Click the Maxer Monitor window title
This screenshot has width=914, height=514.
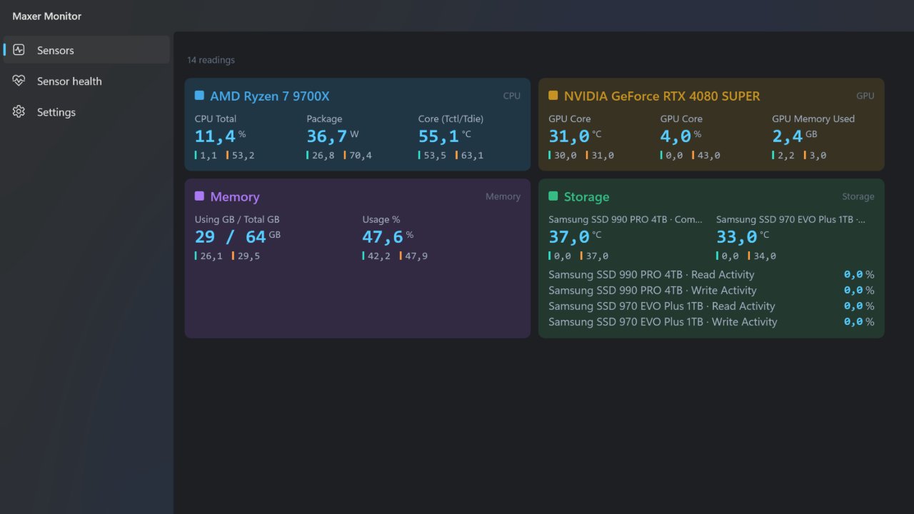[47, 16]
